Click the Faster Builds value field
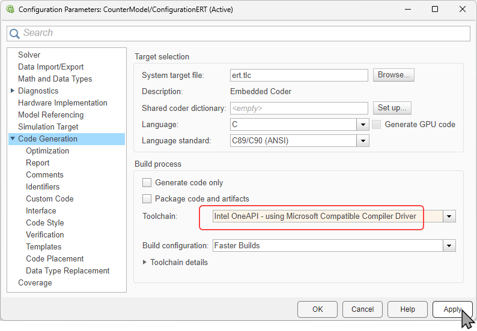The image size is (477, 331). click(328, 246)
